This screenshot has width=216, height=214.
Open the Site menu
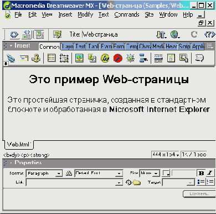[x=149, y=14]
